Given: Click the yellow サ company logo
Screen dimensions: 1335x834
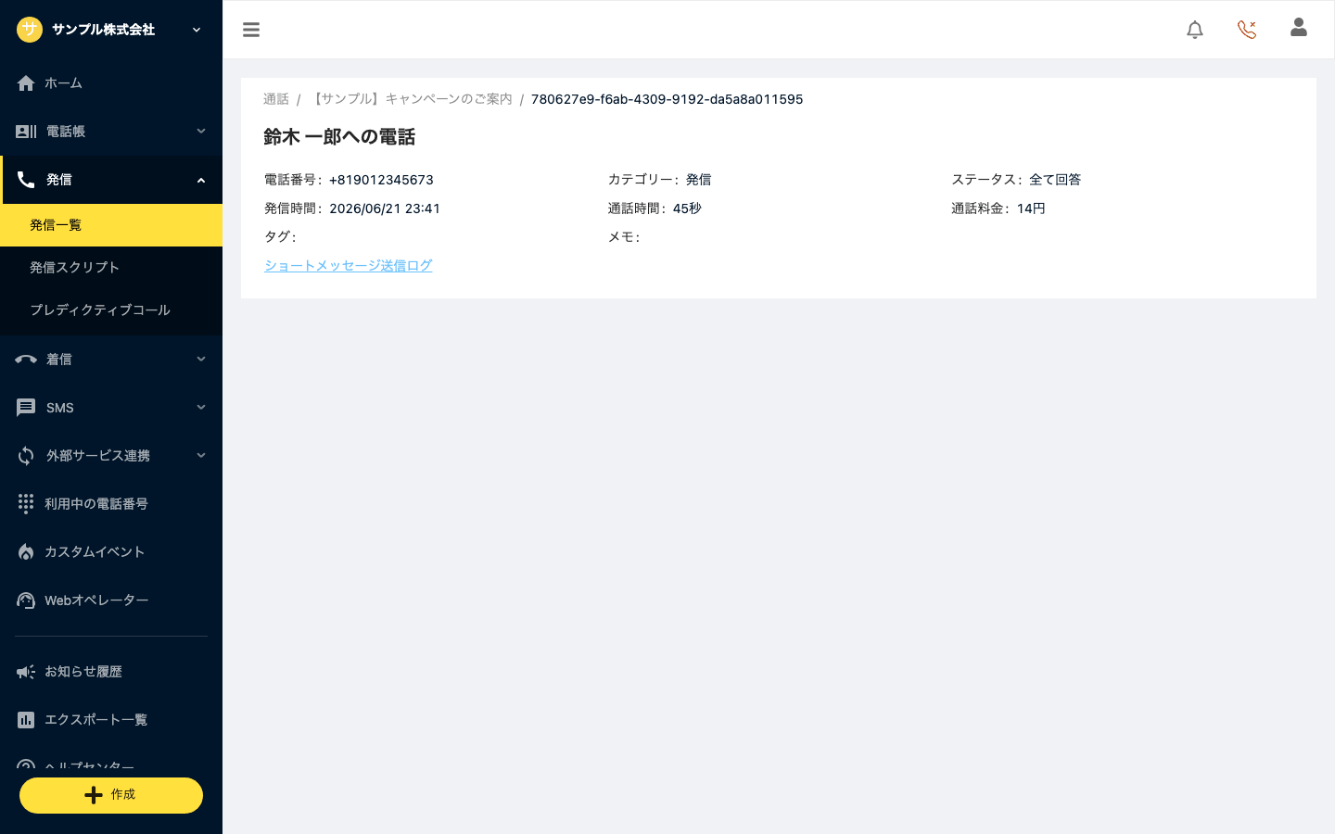Looking at the screenshot, I should 30,30.
